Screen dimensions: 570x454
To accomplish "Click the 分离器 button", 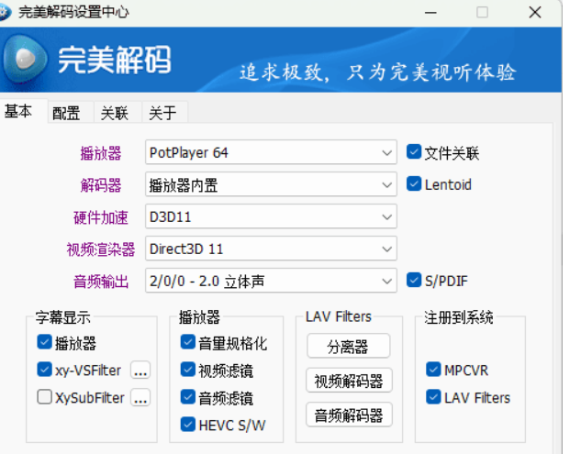I will tap(348, 346).
